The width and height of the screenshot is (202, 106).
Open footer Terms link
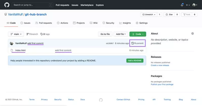click(x=32, y=99)
